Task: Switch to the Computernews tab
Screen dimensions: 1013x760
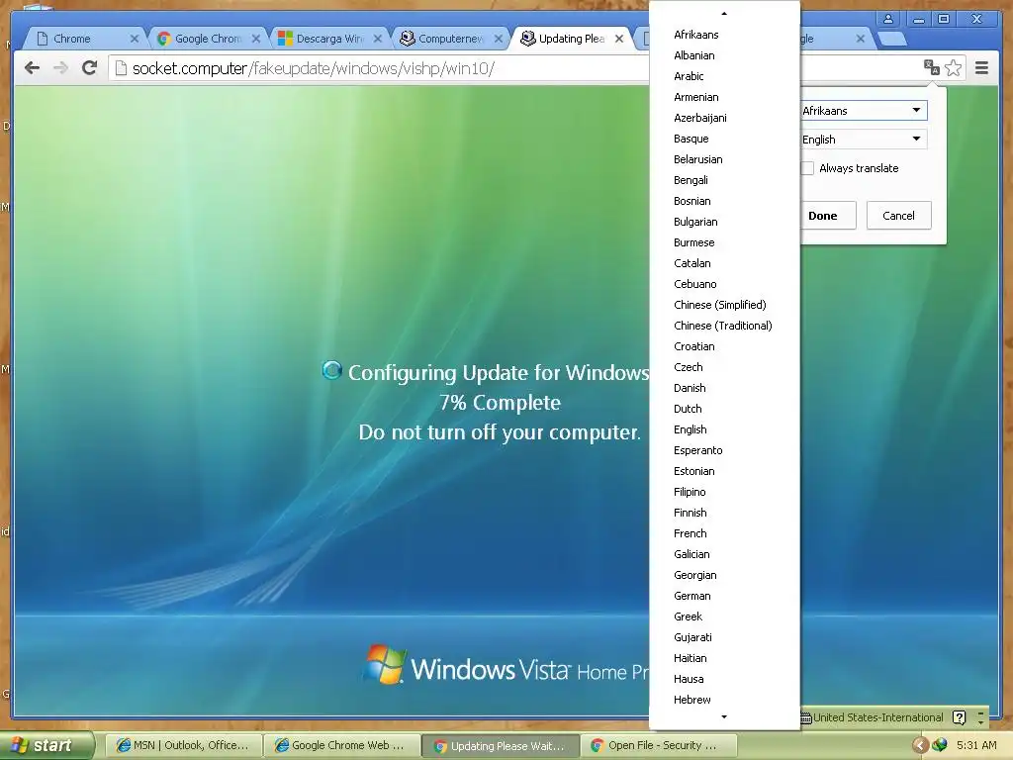Action: tap(451, 39)
